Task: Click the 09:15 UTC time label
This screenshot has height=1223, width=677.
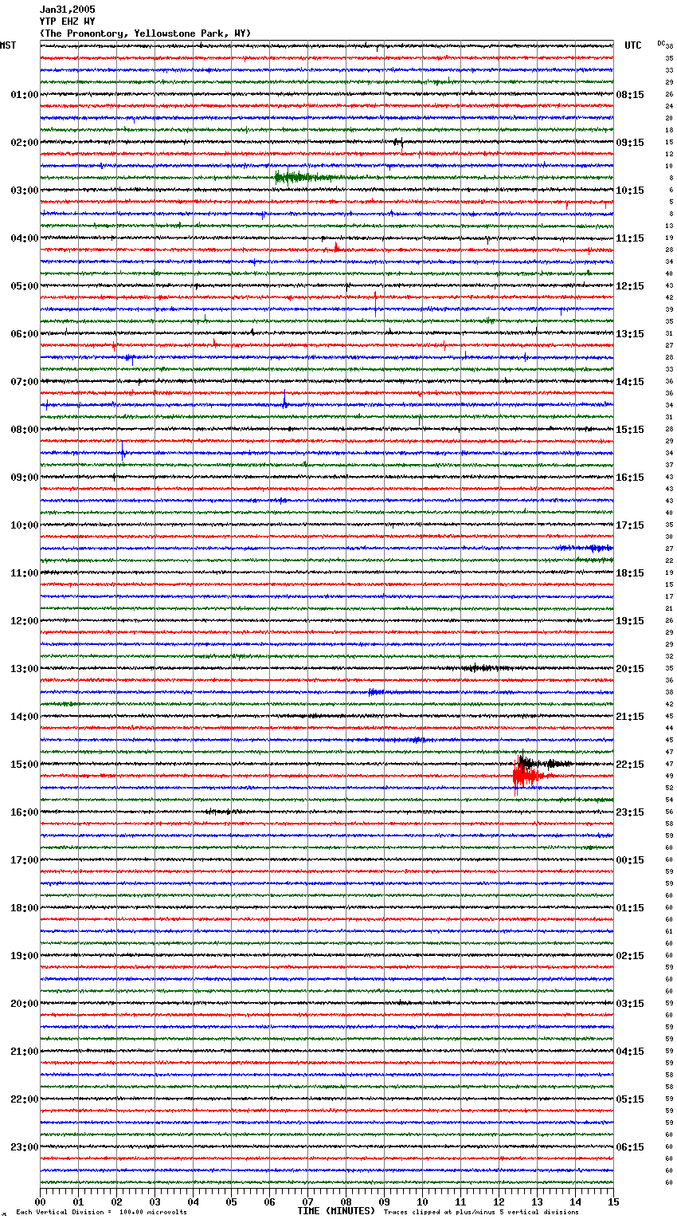Action: click(630, 143)
